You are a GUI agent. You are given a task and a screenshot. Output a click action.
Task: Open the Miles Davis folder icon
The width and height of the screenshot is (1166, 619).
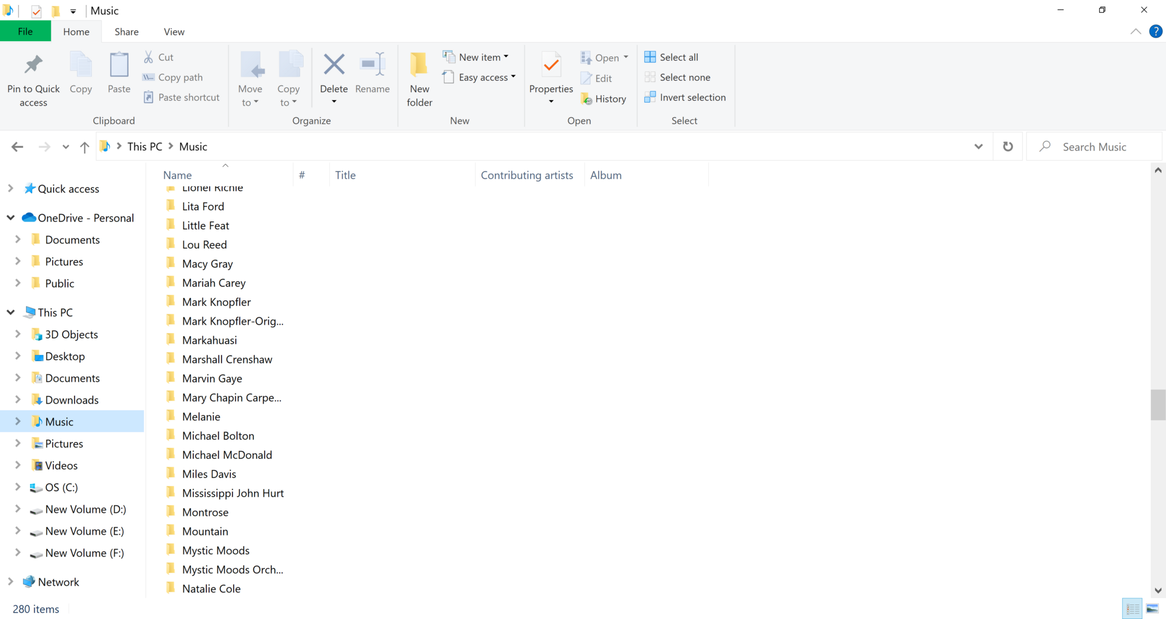(171, 473)
